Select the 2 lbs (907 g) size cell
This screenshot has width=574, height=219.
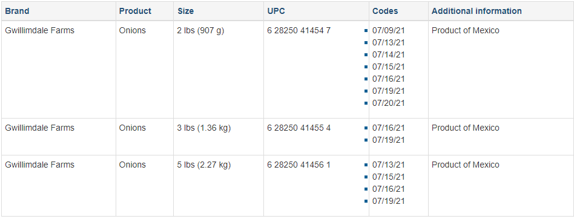click(200, 31)
